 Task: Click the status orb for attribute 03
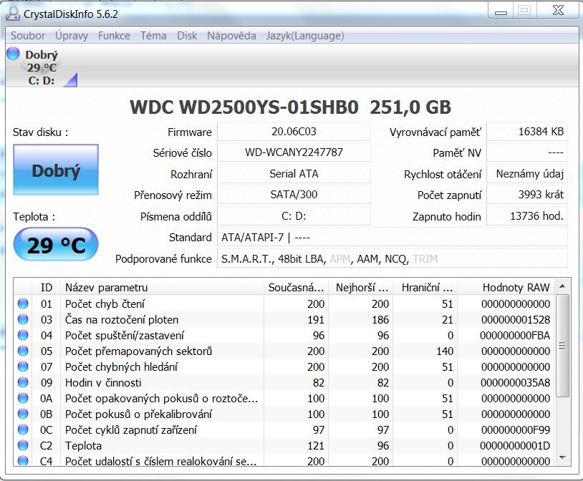(23, 319)
